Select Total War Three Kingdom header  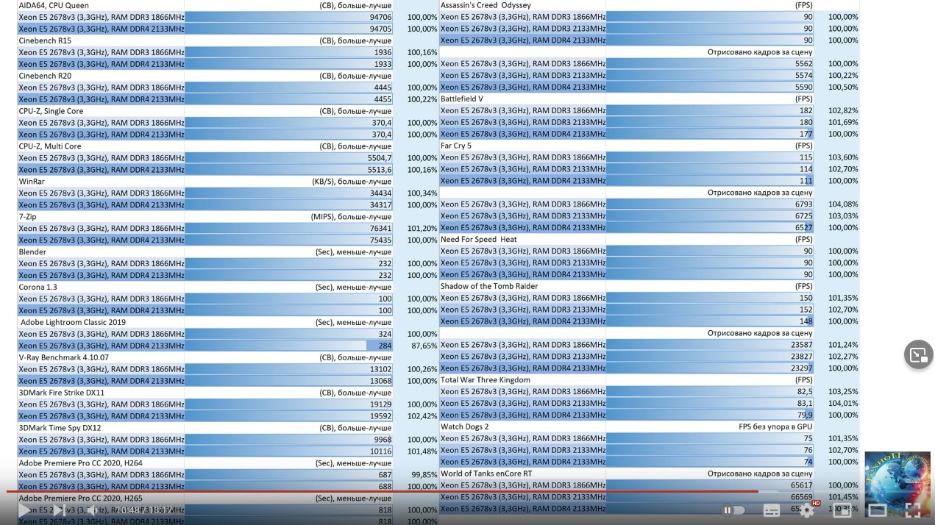tap(486, 380)
